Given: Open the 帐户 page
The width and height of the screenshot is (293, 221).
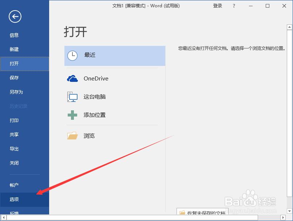Looking at the screenshot, I should (x=24, y=185).
